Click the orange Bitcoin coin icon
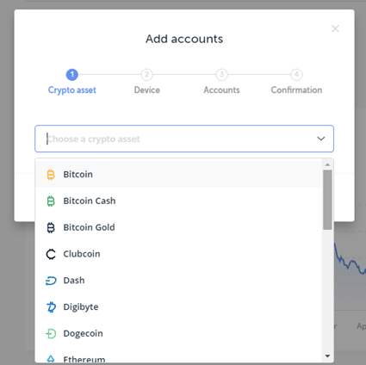The width and height of the screenshot is (366, 365). tap(51, 175)
